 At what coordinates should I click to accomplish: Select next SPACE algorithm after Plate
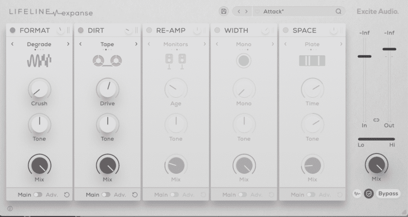[x=341, y=44]
